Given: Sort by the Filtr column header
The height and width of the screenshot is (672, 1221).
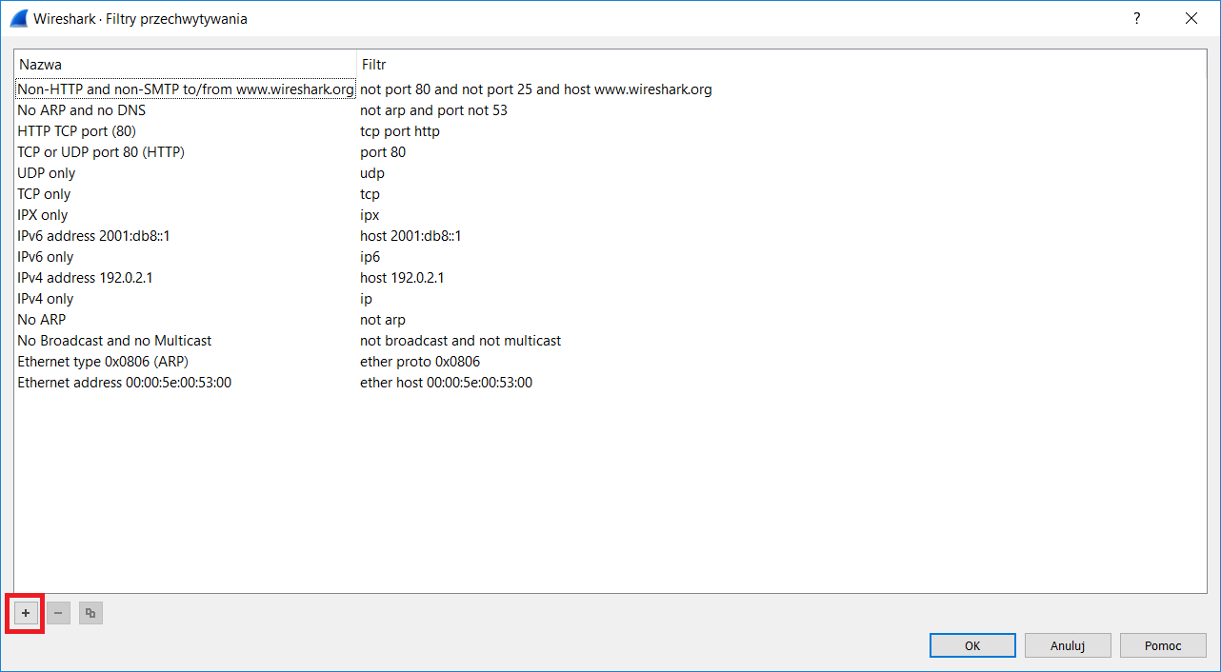Looking at the screenshot, I should tap(781, 65).
